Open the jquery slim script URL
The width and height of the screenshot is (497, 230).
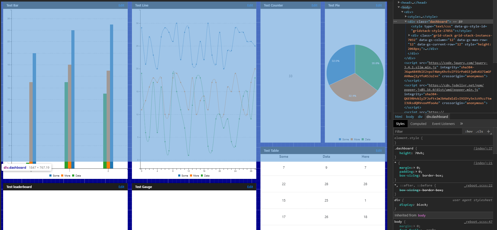[446, 65]
